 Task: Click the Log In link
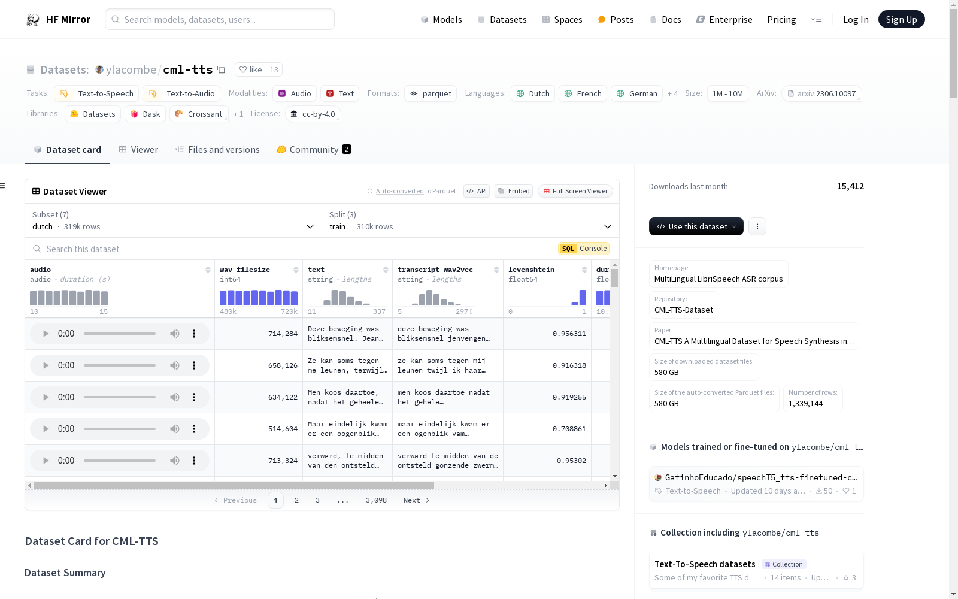[856, 20]
